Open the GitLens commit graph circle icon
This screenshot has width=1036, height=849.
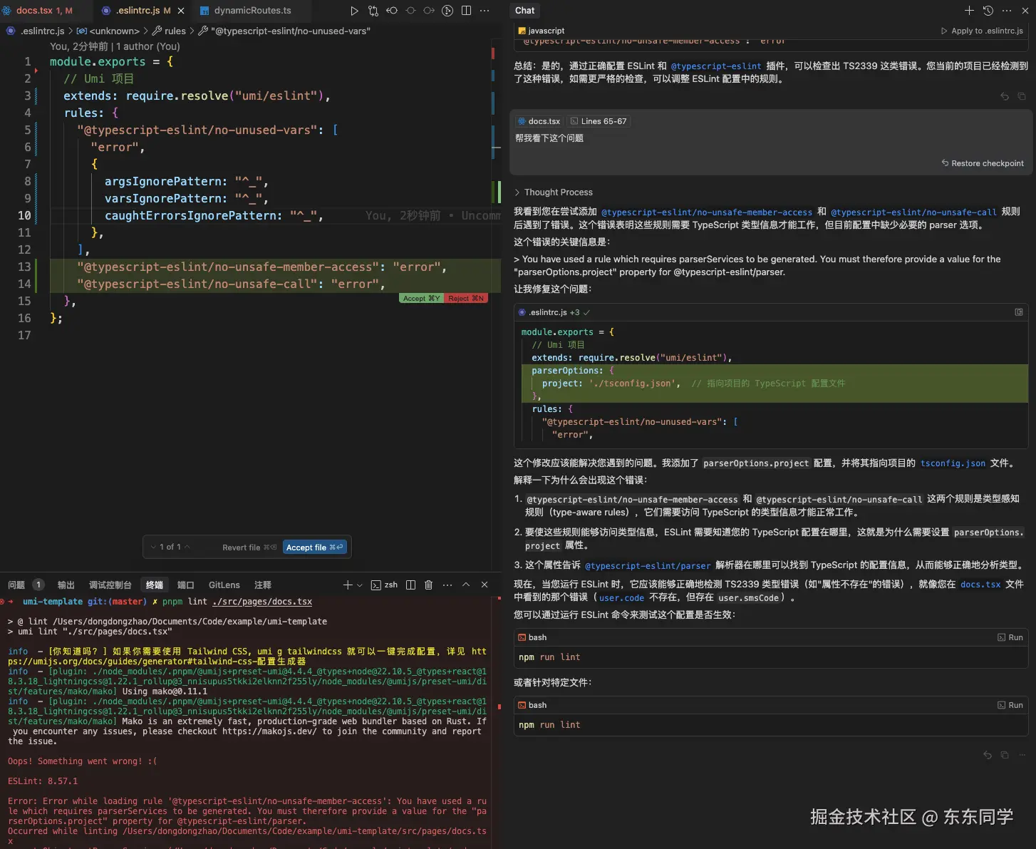pos(447,11)
